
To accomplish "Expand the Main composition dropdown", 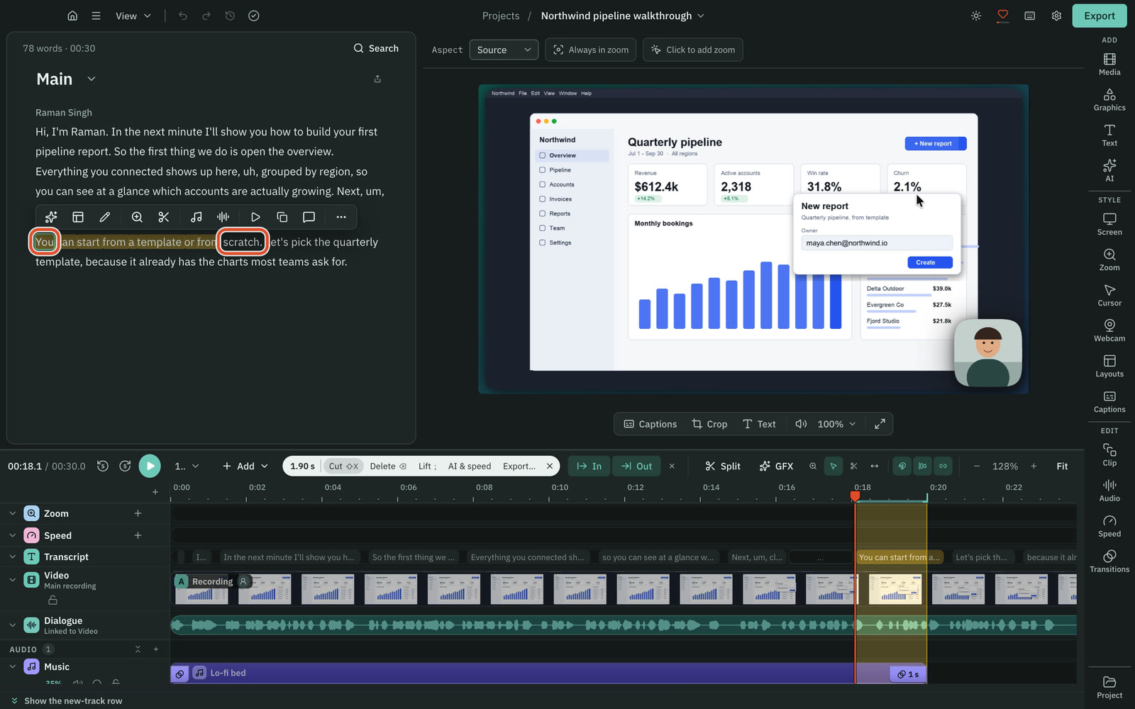I will [x=92, y=79].
